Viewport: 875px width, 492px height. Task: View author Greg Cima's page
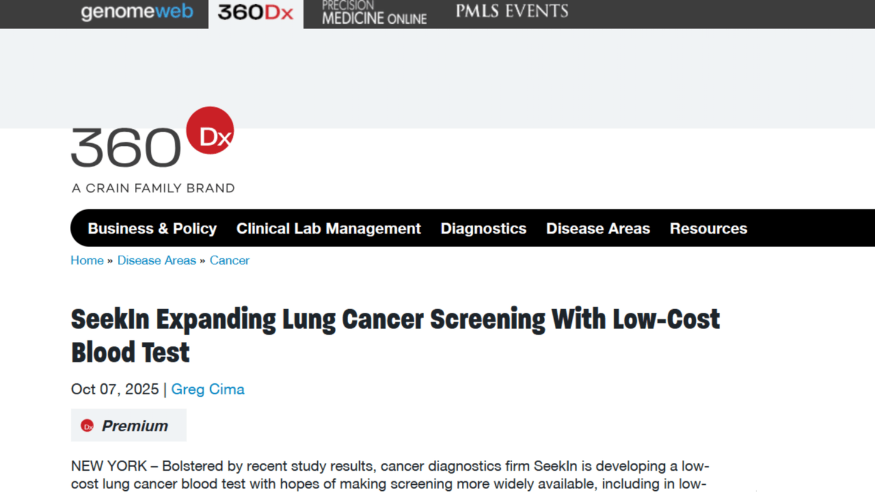coord(207,389)
